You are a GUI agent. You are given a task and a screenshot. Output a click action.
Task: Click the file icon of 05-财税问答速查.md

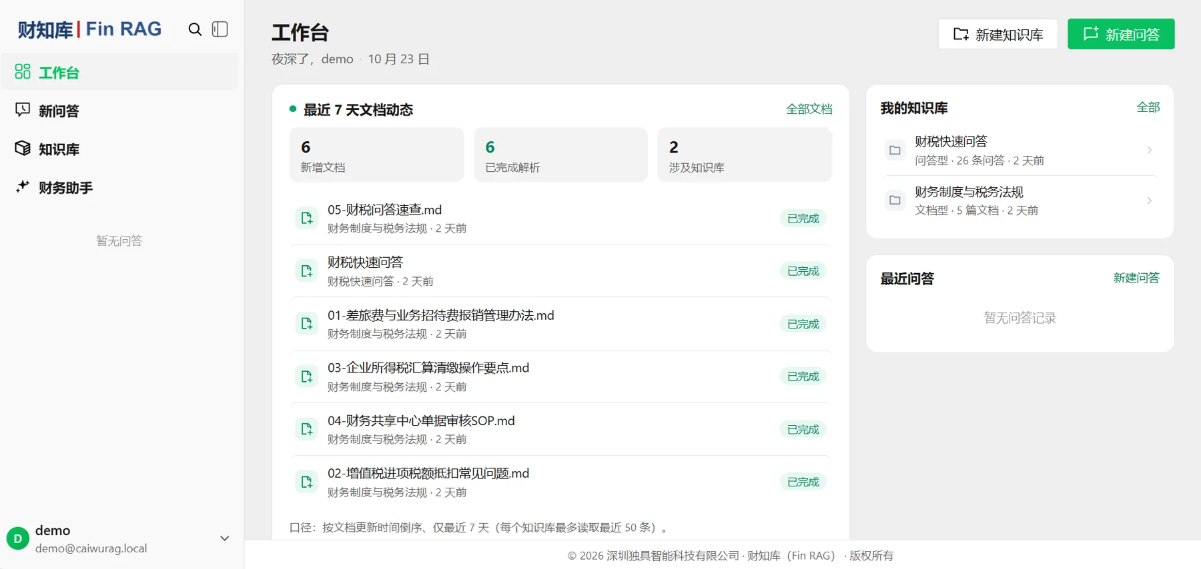click(307, 219)
